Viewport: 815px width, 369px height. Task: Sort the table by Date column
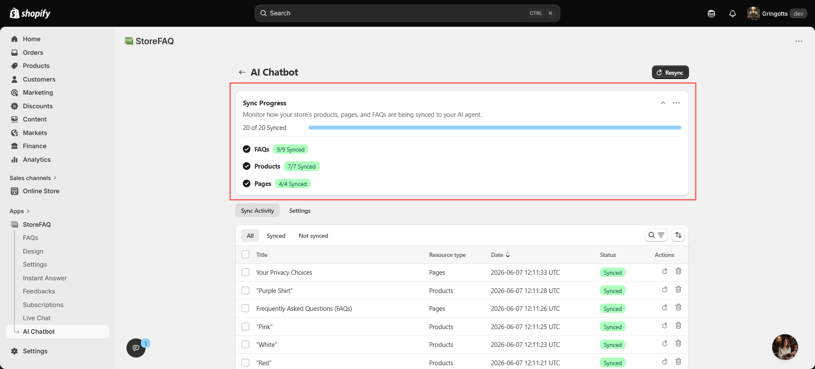500,255
